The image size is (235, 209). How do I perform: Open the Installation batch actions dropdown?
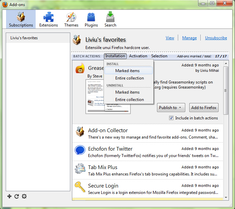pyautogui.click(x=115, y=56)
